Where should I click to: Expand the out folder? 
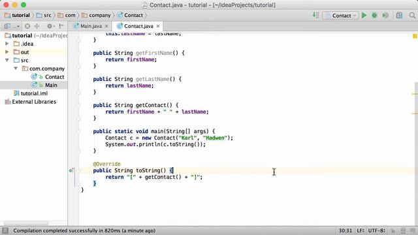[7, 52]
